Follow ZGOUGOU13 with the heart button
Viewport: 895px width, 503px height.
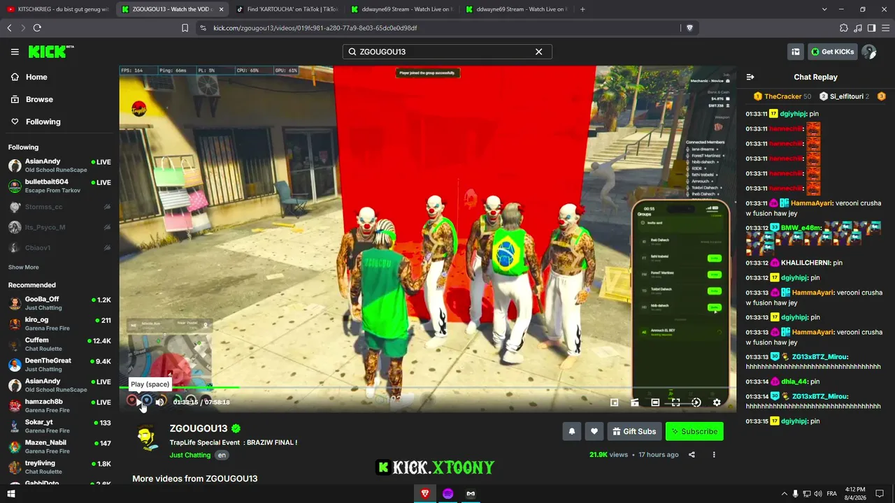coord(594,431)
